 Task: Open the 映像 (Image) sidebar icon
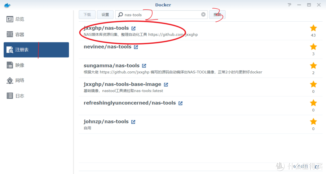[15, 65]
